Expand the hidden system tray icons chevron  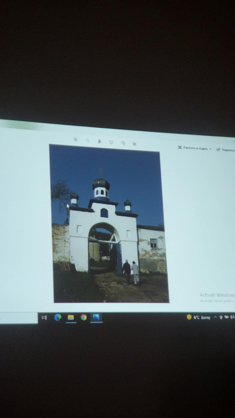[215, 317]
